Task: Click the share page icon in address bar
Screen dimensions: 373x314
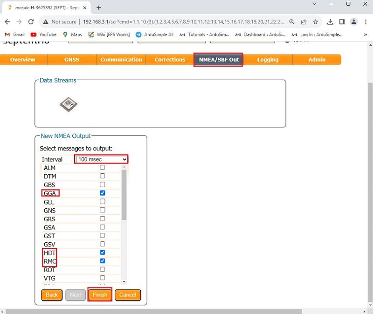Action: pyautogui.click(x=304, y=22)
